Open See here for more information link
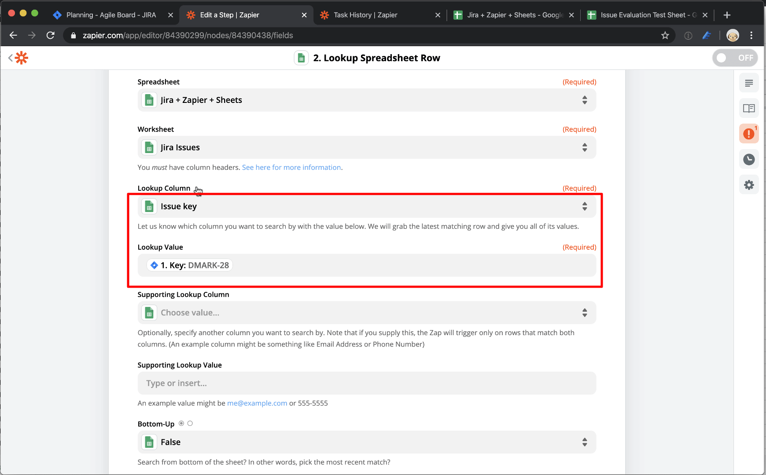766x475 pixels. tap(291, 168)
